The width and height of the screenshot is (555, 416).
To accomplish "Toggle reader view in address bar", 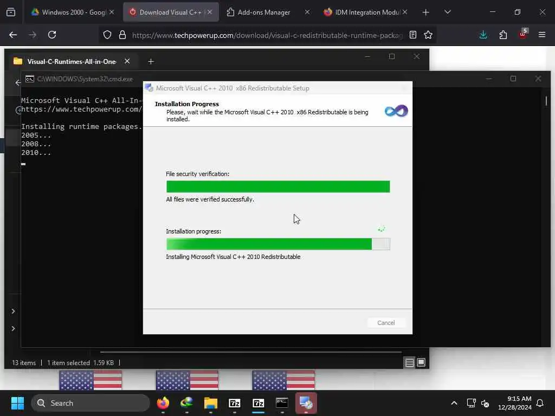I will click(x=412, y=35).
